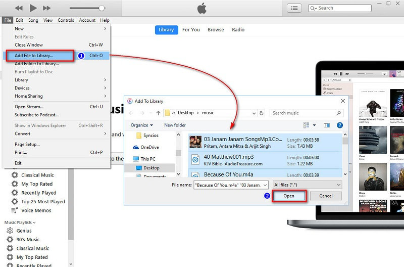This screenshot has width=404, height=267.
Task: Select This PC in the navigation tree
Action: point(144,159)
